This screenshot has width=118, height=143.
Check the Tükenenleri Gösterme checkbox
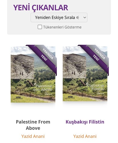[x=40, y=27]
